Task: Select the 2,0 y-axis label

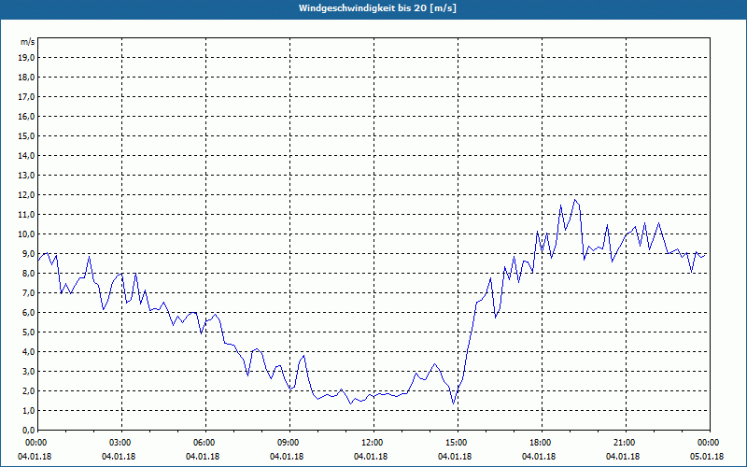Action: (x=28, y=390)
